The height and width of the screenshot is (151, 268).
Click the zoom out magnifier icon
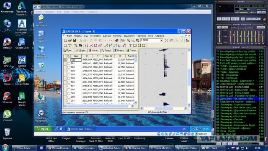click(x=133, y=41)
